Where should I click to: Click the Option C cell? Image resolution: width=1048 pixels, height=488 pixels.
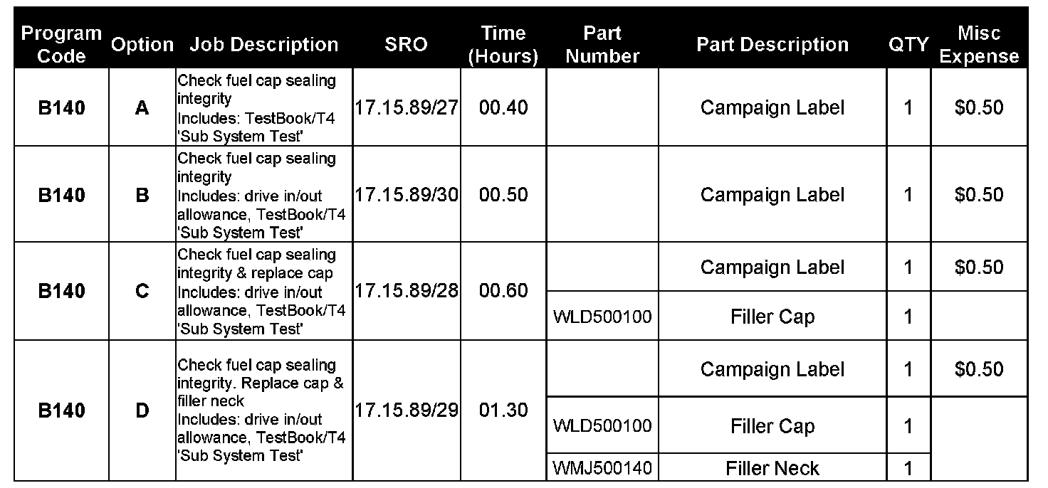coord(142,291)
